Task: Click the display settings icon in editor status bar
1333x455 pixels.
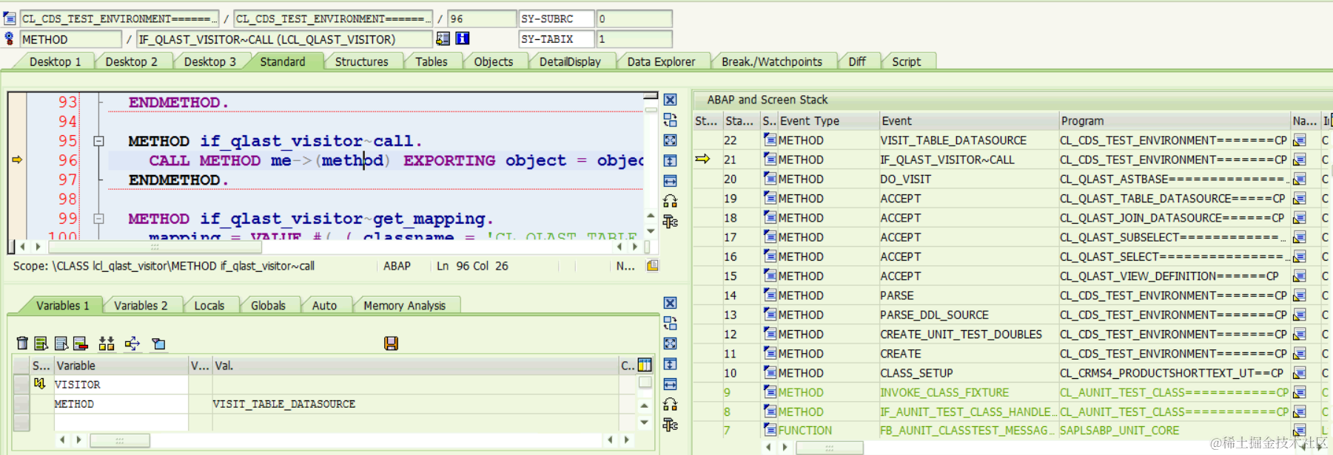Action: coord(652,266)
